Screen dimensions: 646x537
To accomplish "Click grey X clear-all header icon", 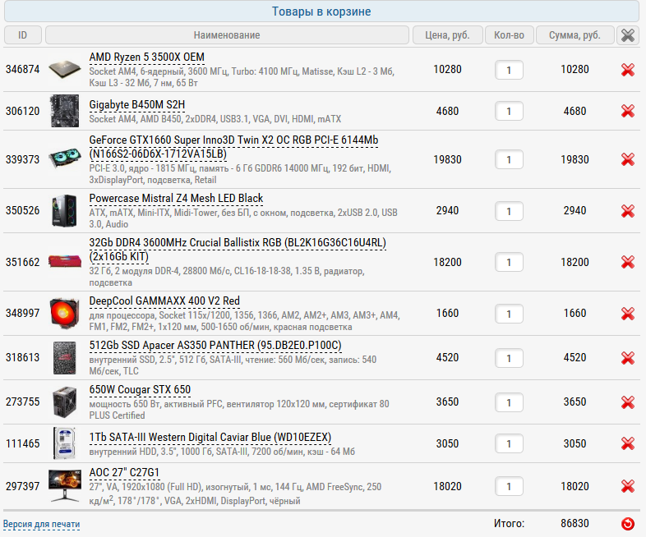I will [627, 35].
